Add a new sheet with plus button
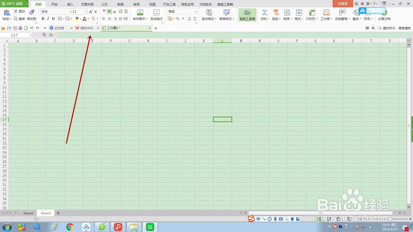413x232 pixels. click(x=58, y=213)
